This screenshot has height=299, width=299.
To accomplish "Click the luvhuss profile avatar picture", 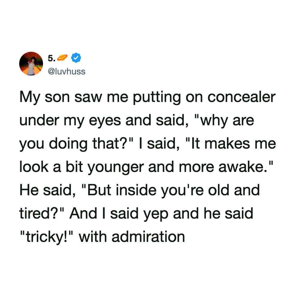I will pos(31,64).
